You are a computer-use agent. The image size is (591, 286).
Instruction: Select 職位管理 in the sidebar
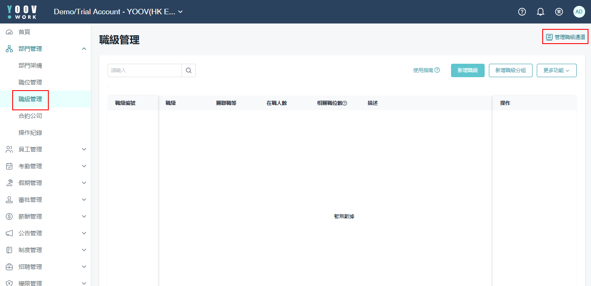[30, 82]
